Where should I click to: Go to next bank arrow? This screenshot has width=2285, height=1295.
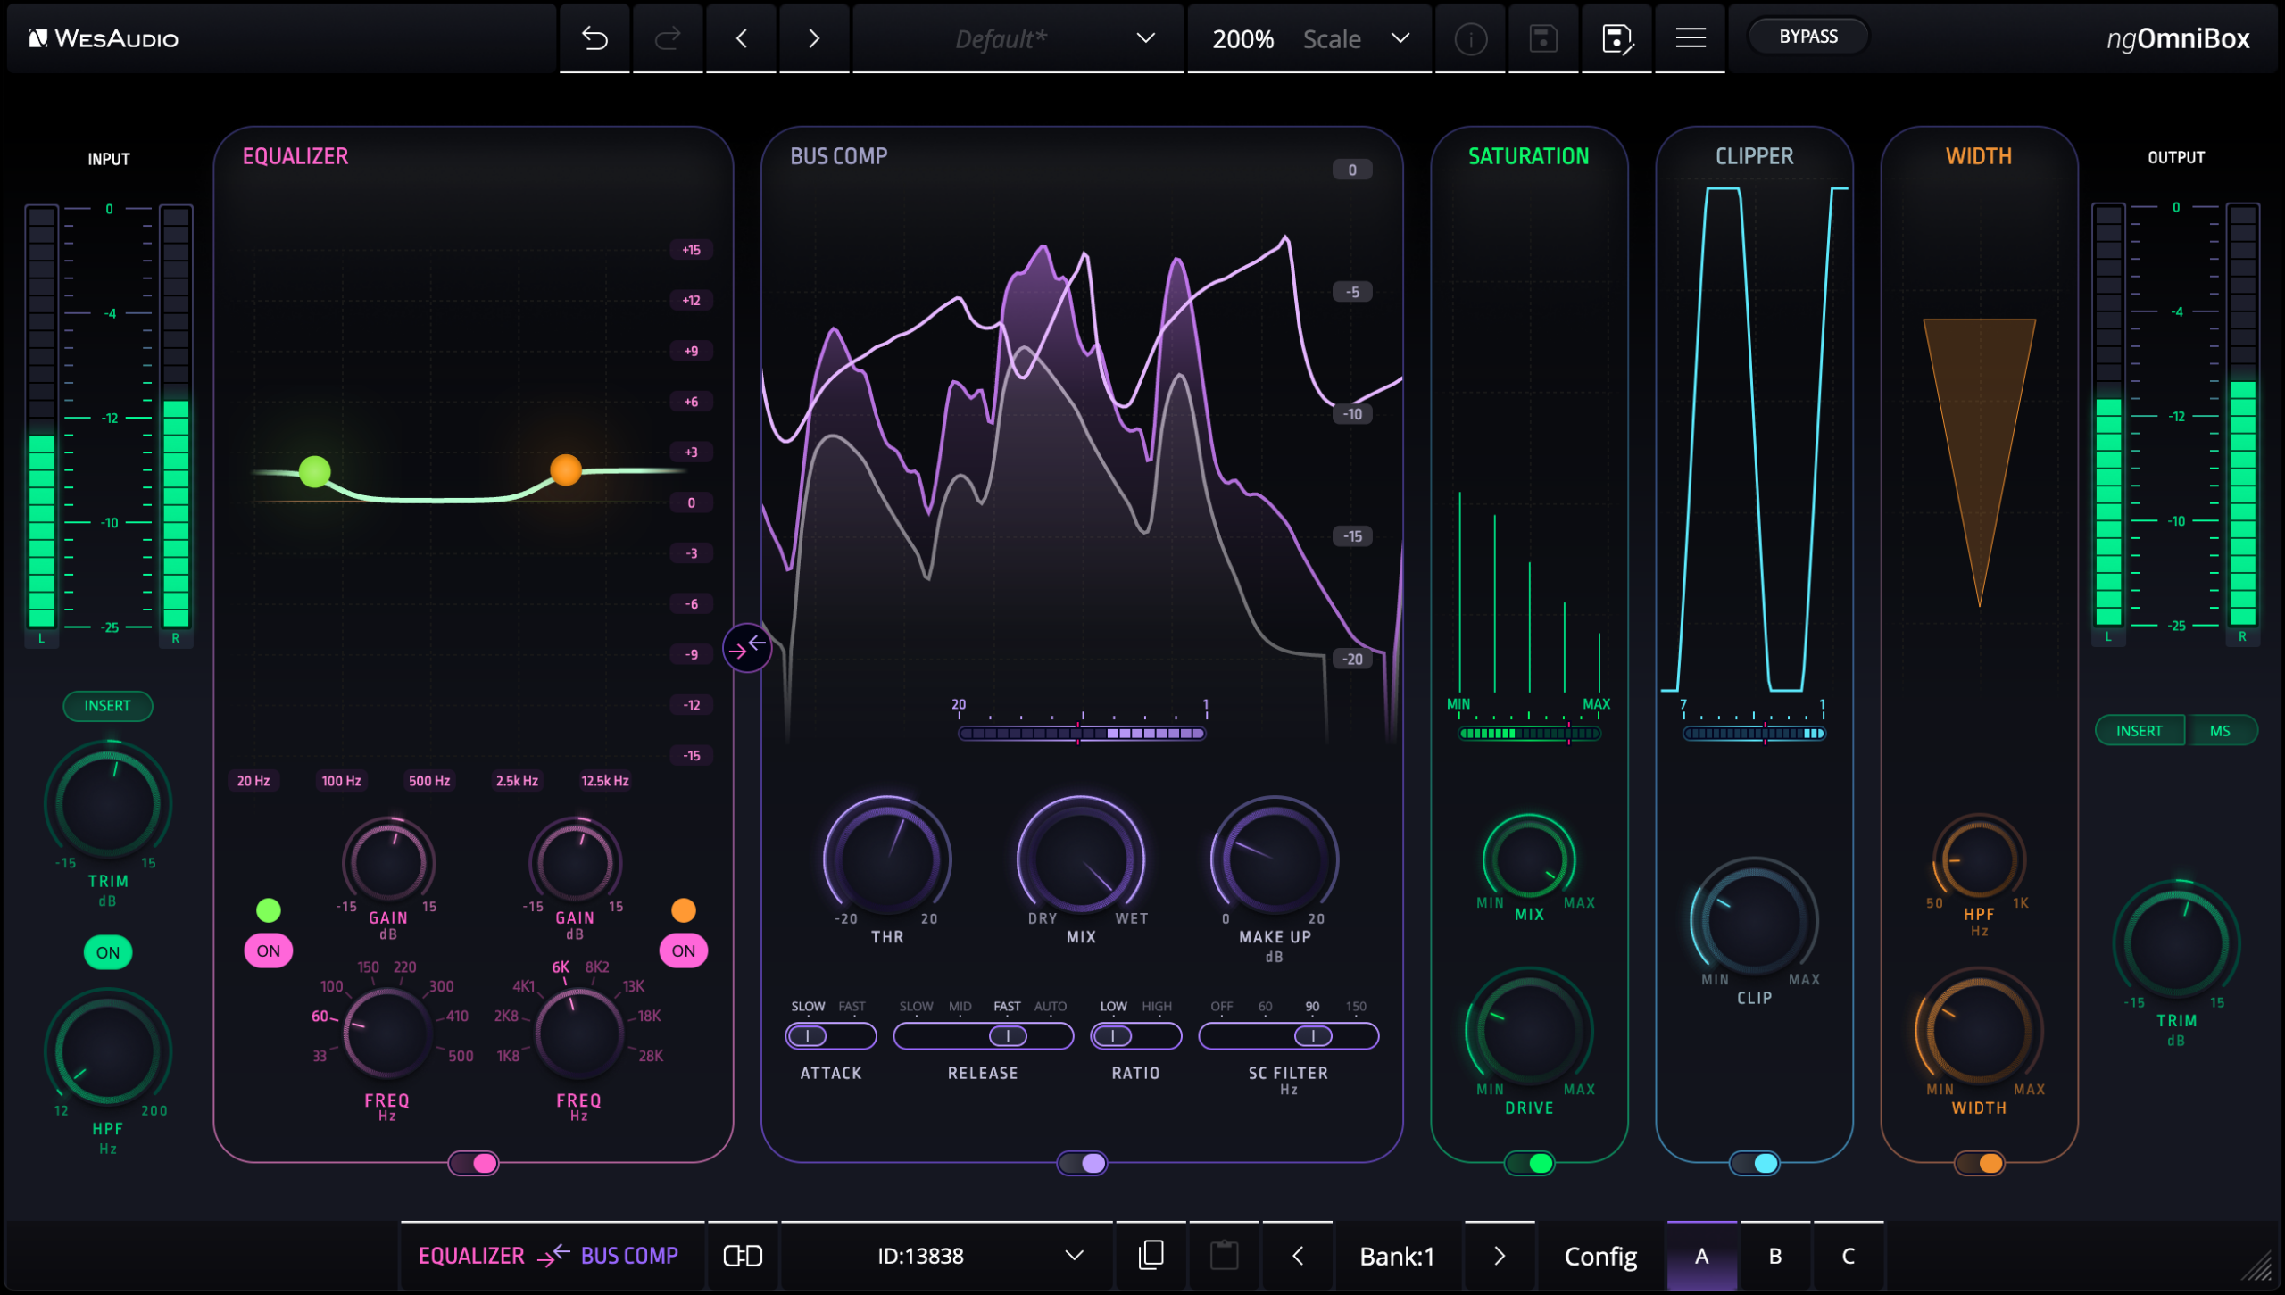[x=1500, y=1256]
